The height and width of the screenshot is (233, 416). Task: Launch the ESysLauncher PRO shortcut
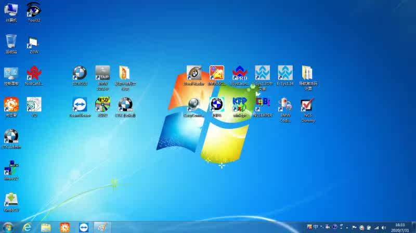pos(240,75)
